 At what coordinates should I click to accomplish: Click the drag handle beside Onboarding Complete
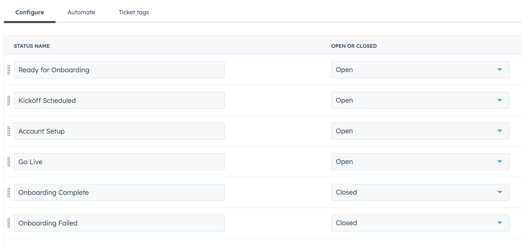(9, 193)
